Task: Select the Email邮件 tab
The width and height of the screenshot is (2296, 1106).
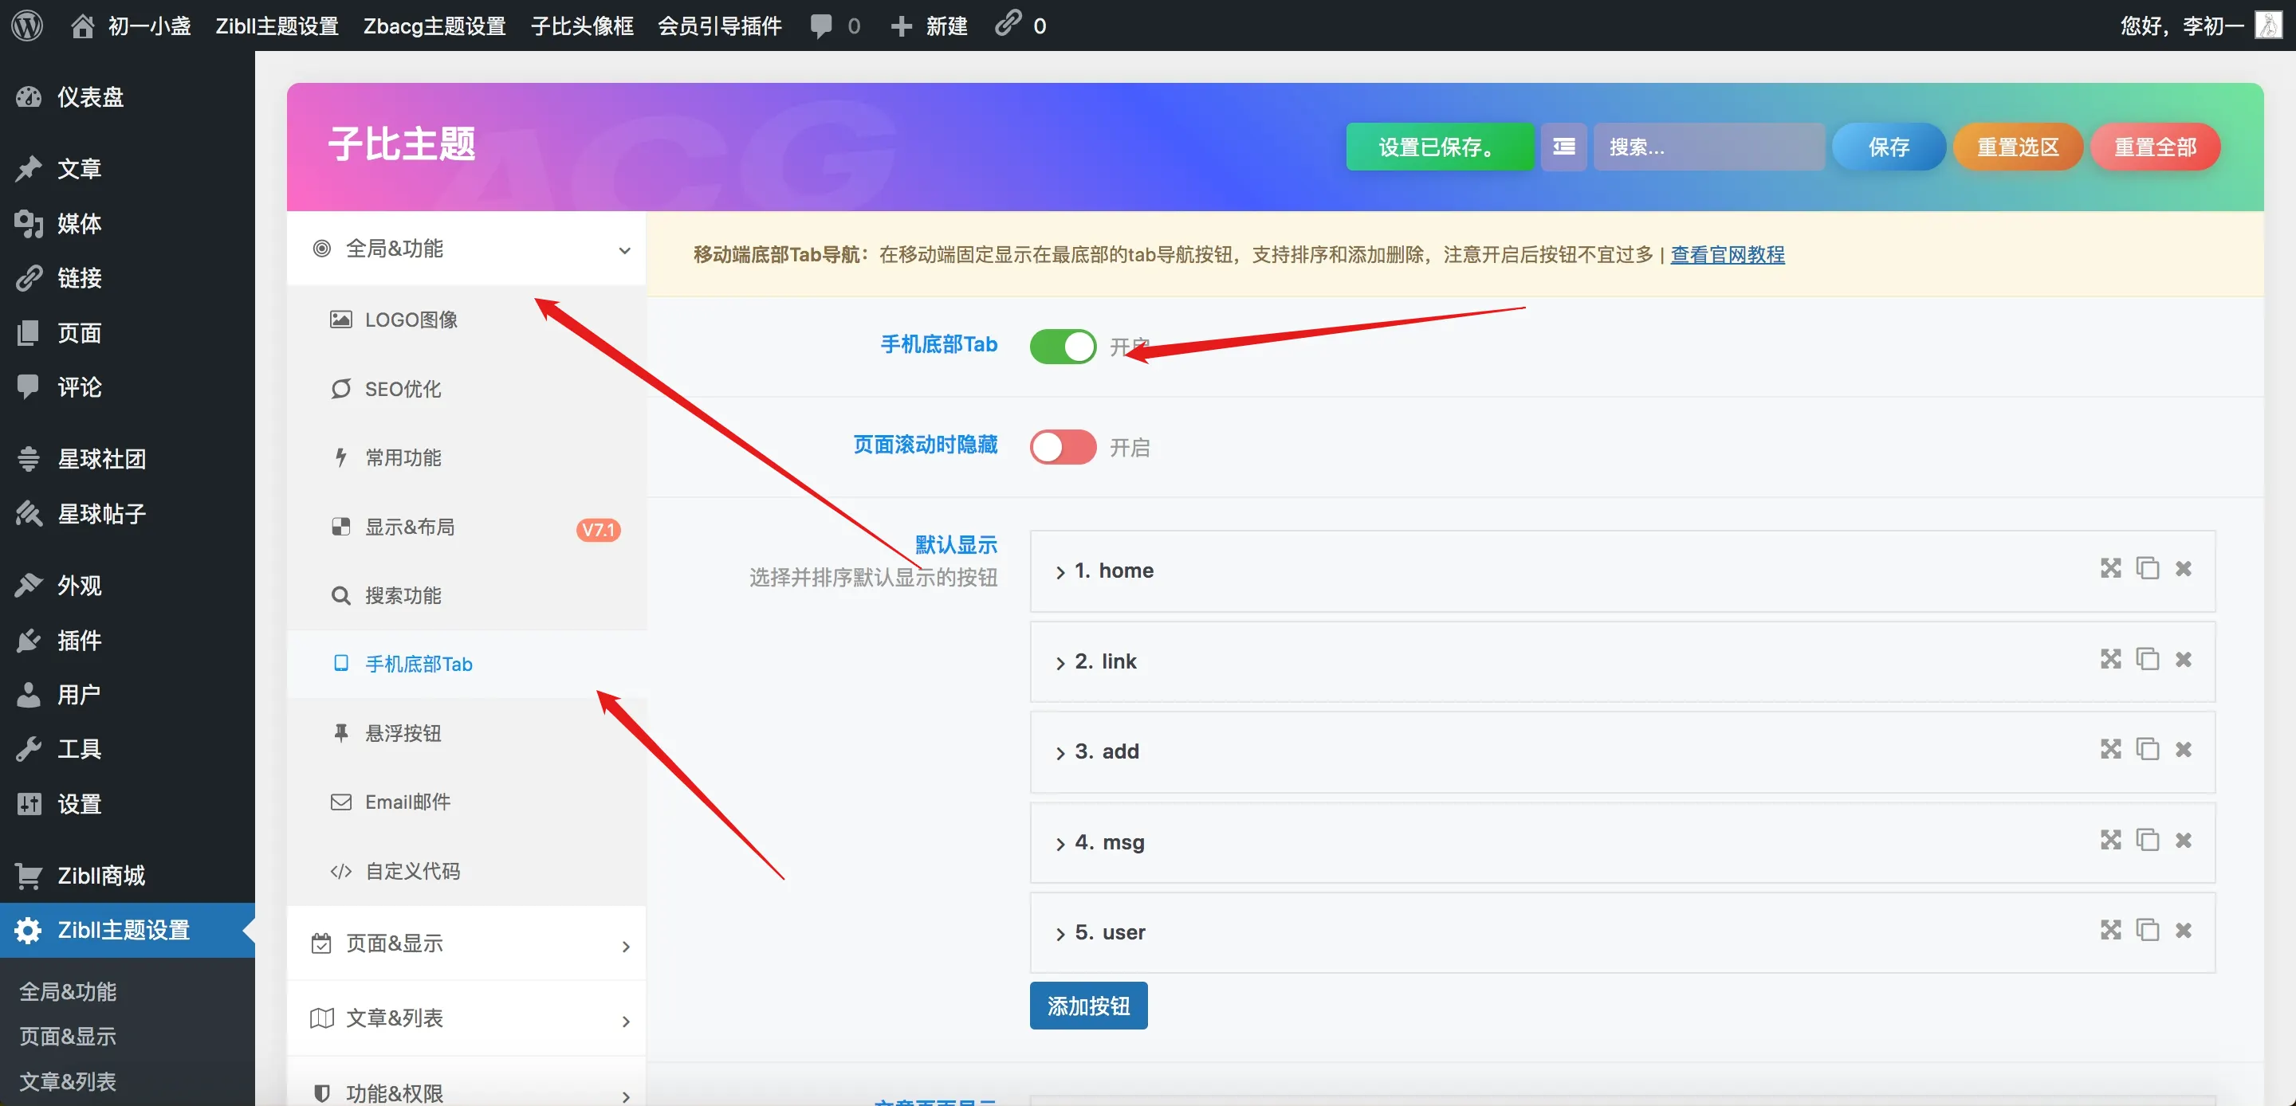Action: coord(466,802)
